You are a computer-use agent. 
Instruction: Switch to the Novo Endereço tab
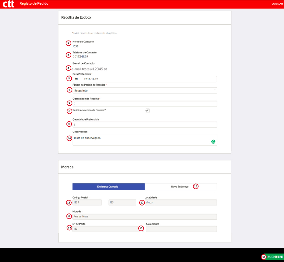pos(180,186)
